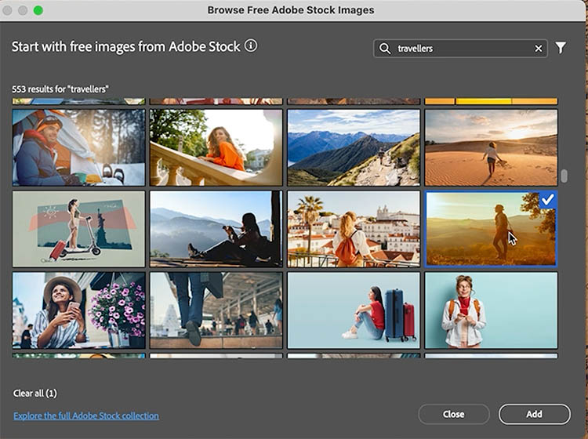The height and width of the screenshot is (439, 588).
Task: Clear the travellers search text
Action: [x=539, y=49]
